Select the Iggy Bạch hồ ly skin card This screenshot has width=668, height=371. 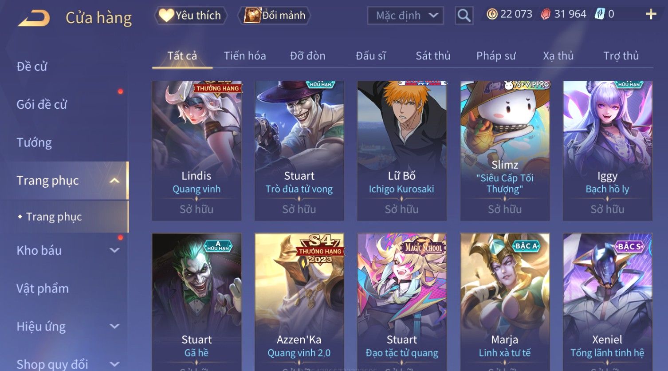point(607,150)
